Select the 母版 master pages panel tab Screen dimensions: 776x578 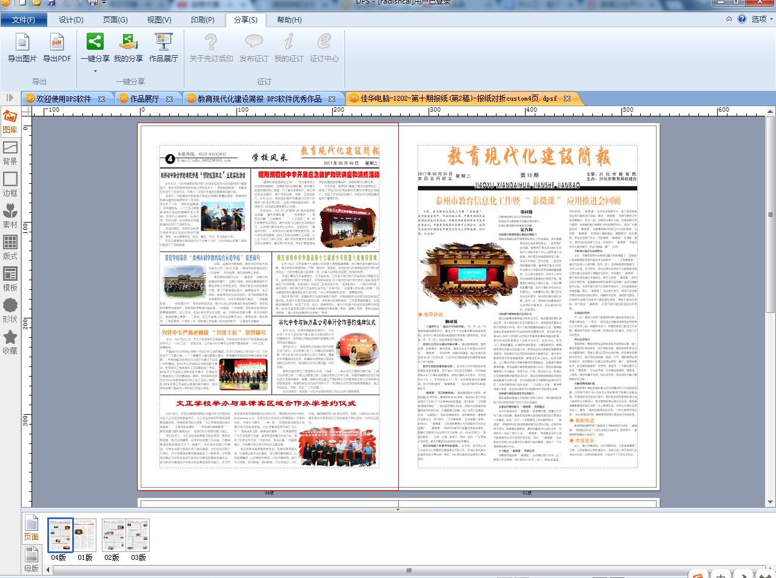coord(31,559)
